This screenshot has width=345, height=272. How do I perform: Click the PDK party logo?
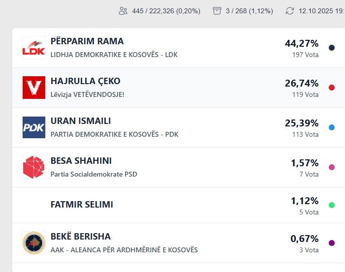tap(34, 127)
